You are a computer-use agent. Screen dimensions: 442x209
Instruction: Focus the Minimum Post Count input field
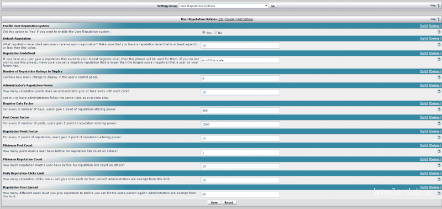pyautogui.click(x=240, y=152)
